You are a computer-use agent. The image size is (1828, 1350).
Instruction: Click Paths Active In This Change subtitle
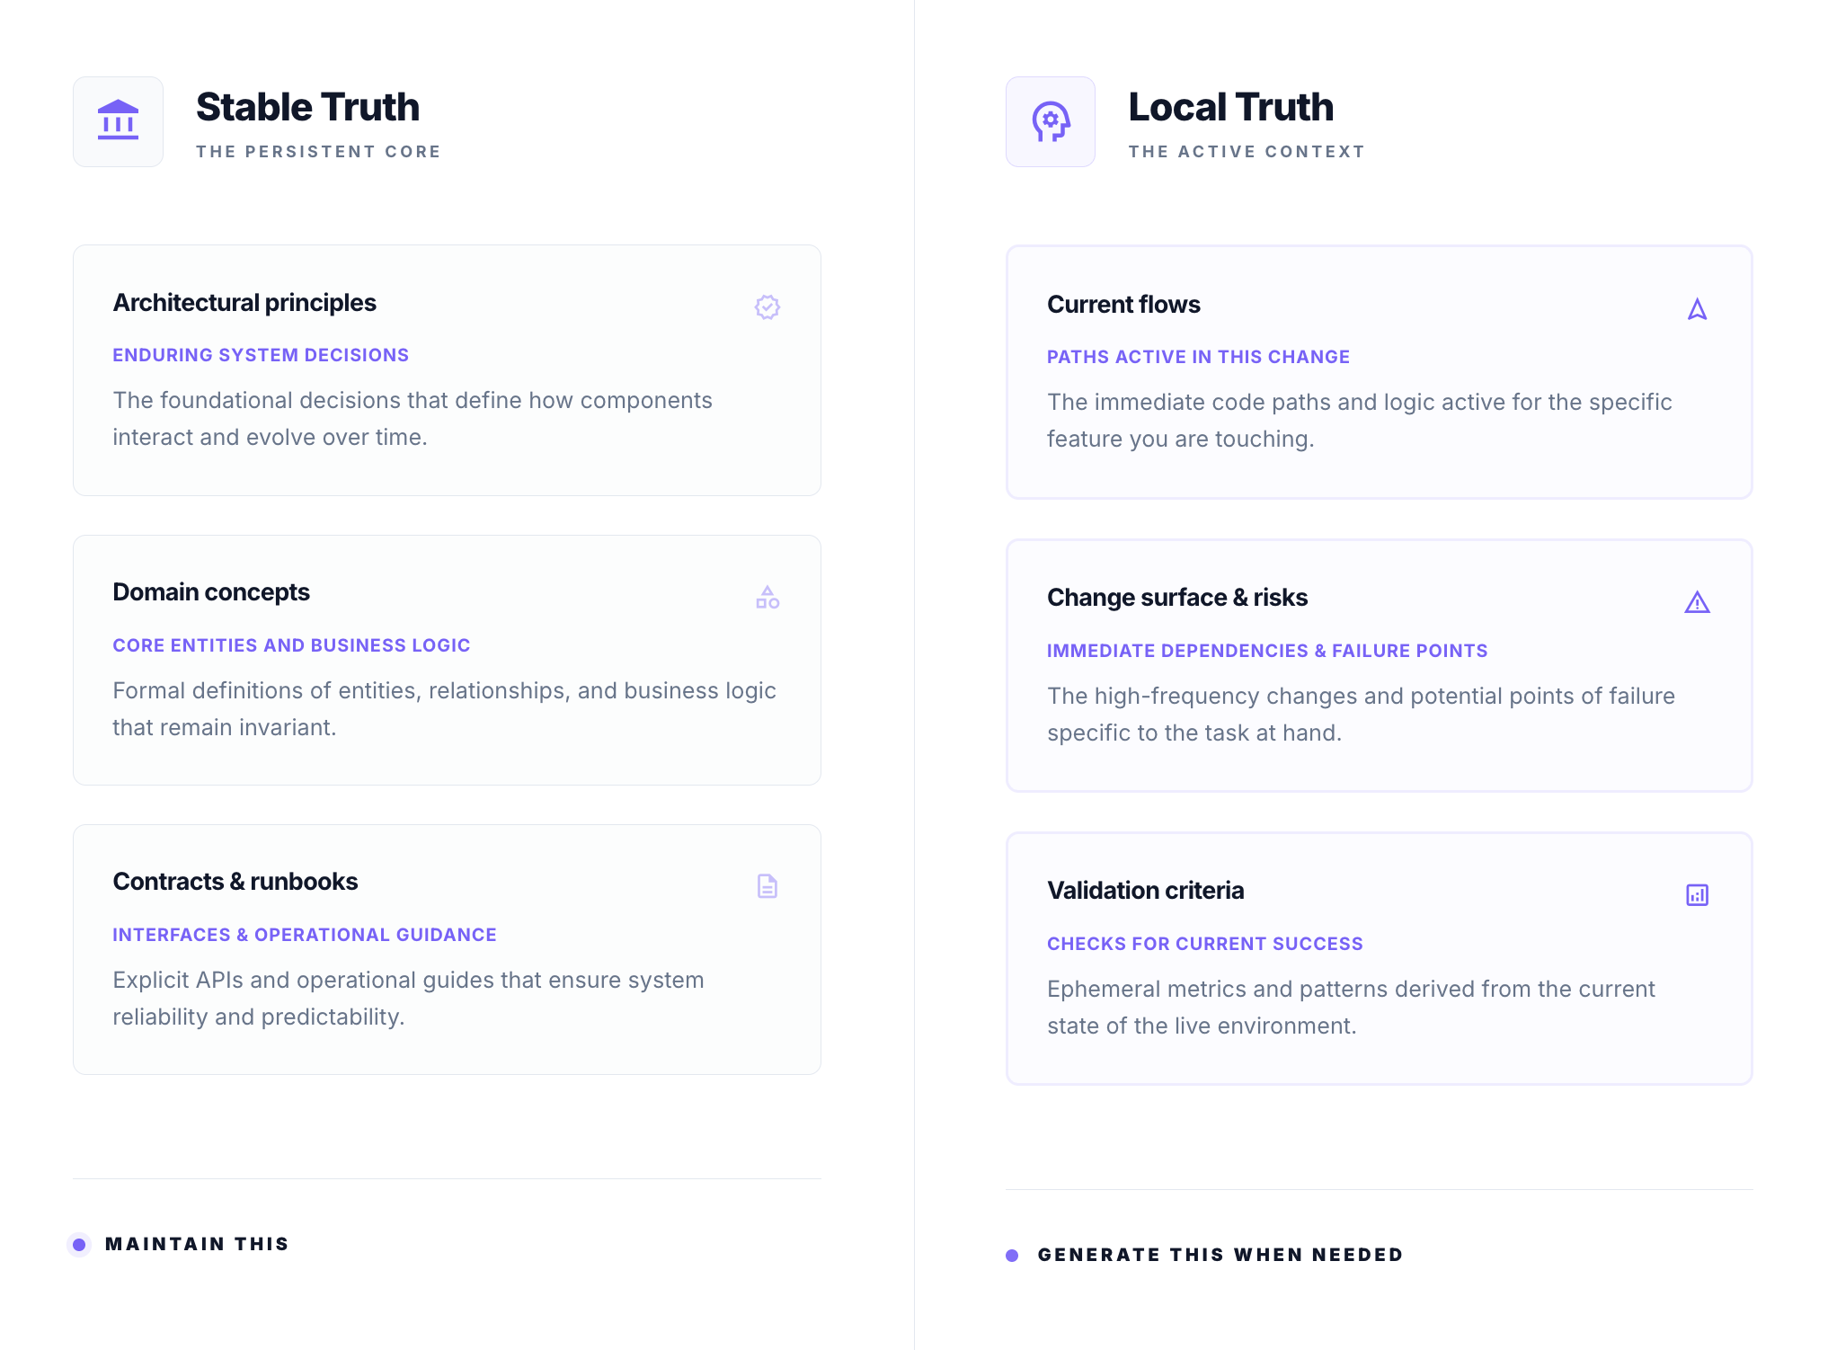click(1198, 357)
